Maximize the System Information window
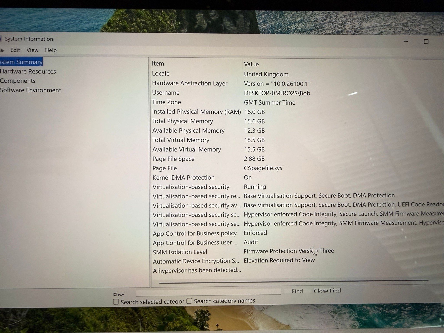The width and height of the screenshot is (444, 333). [426, 42]
